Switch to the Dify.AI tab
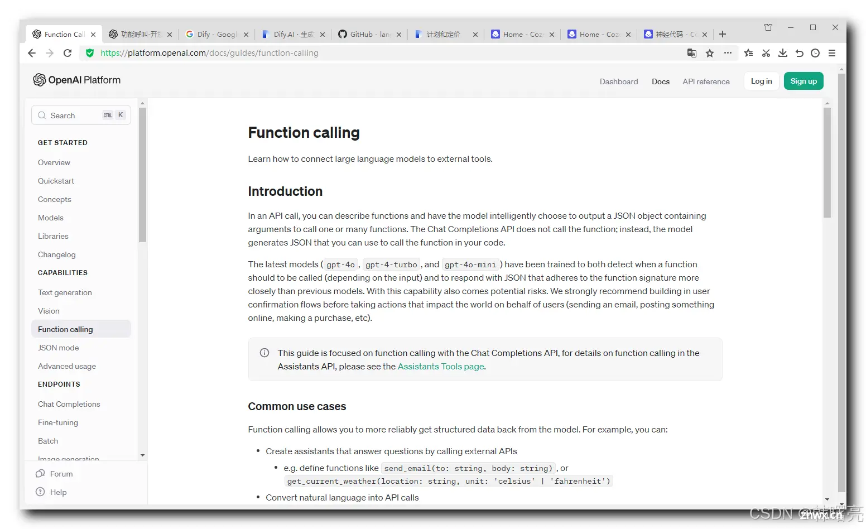The image size is (866, 529). [x=294, y=34]
